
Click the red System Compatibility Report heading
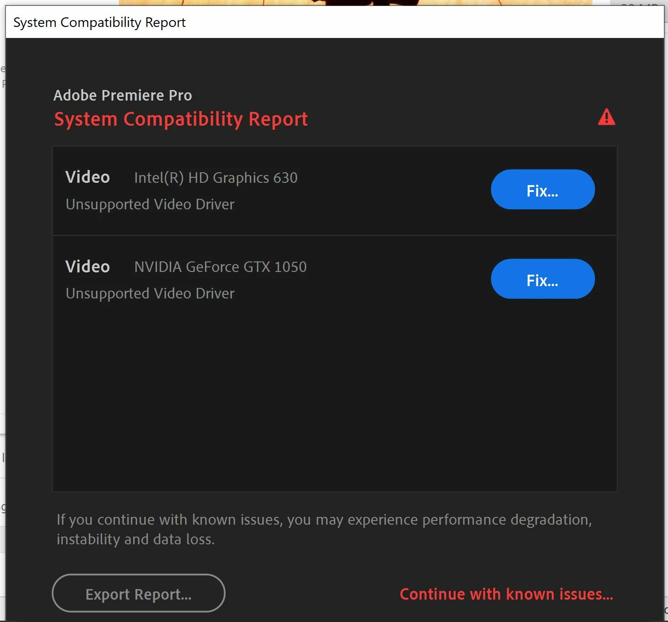point(181,119)
